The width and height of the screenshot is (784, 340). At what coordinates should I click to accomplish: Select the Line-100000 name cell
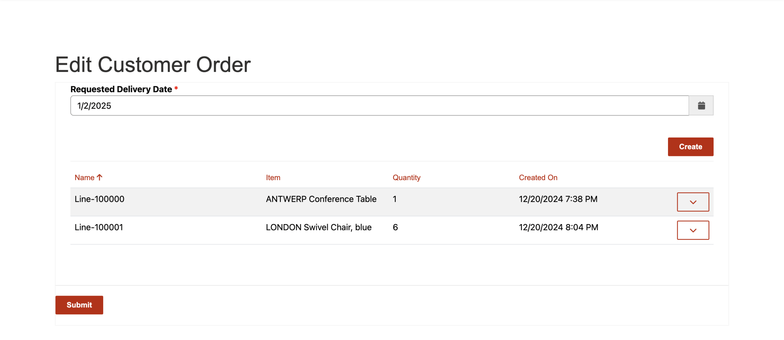(x=99, y=199)
